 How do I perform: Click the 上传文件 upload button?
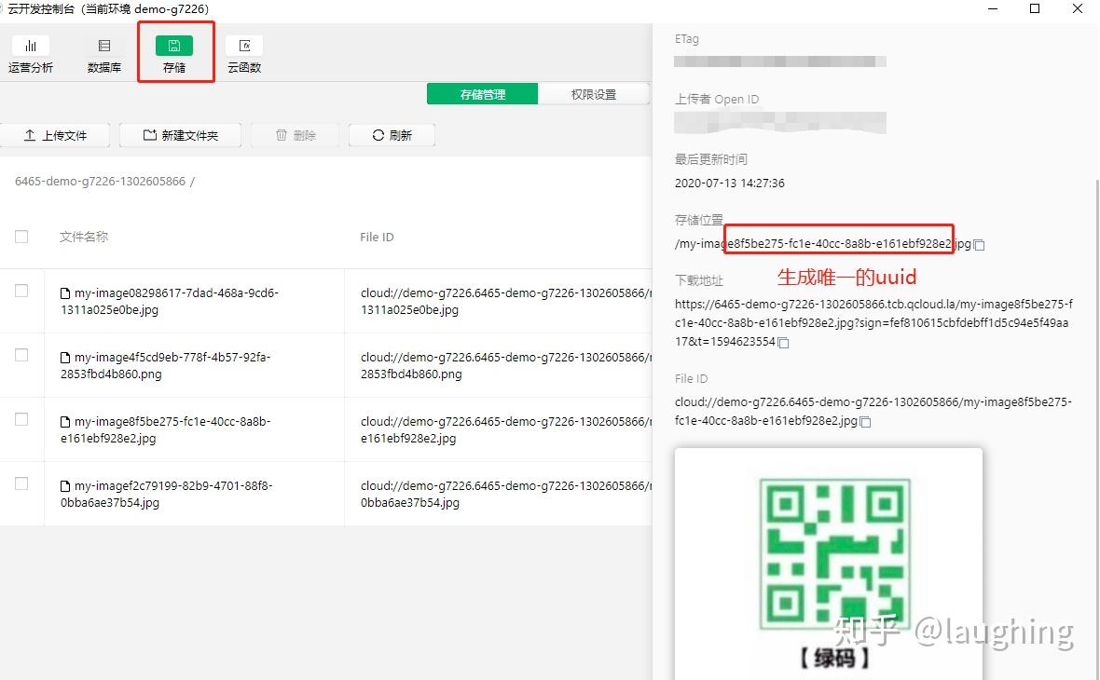[55, 135]
